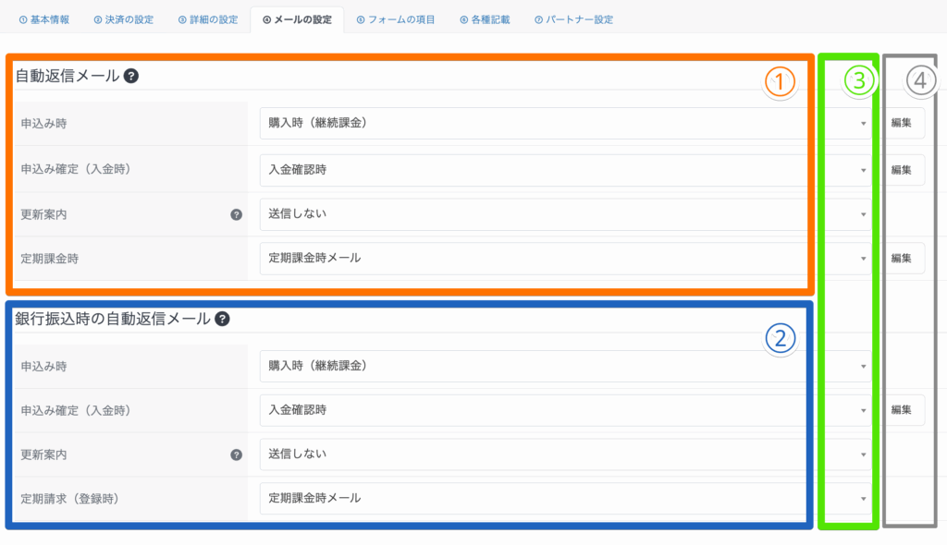Click help icon beside 自動返信メール heading

[x=131, y=77]
